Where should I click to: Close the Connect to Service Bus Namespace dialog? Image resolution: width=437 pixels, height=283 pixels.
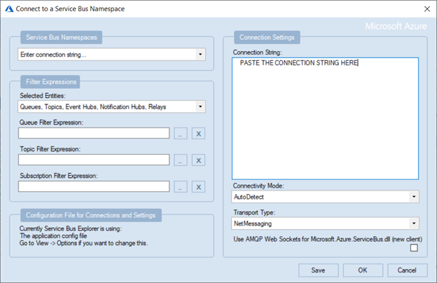click(427, 9)
